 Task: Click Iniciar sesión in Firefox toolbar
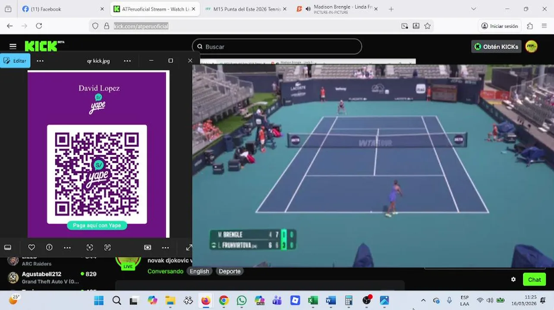500,26
